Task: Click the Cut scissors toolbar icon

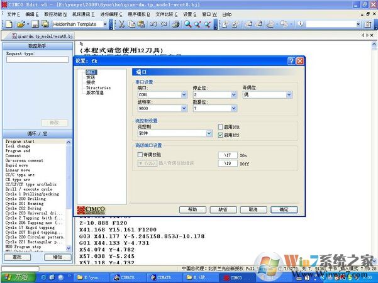Action: [121, 24]
